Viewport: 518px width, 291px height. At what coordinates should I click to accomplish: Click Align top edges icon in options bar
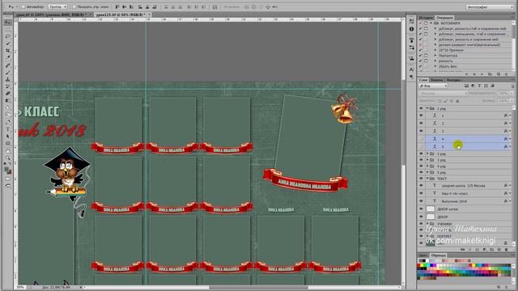tap(117, 6)
